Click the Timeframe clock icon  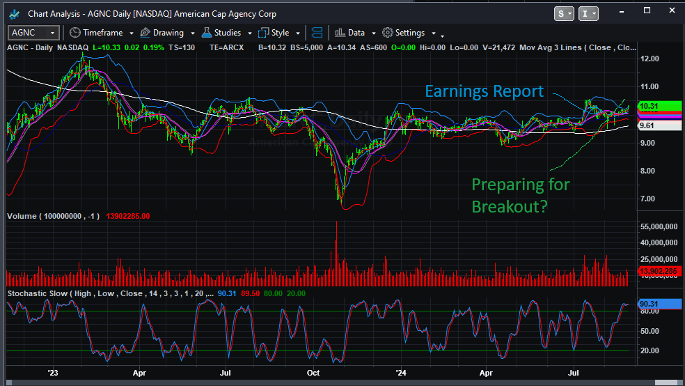coord(74,33)
